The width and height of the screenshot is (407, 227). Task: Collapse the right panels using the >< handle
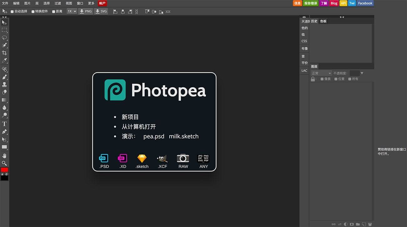342,17
